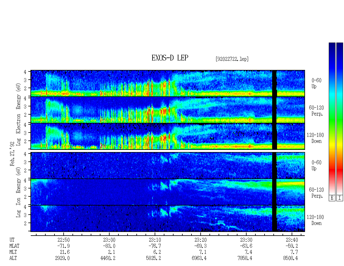Click the 23:30 time tick label

246,240
